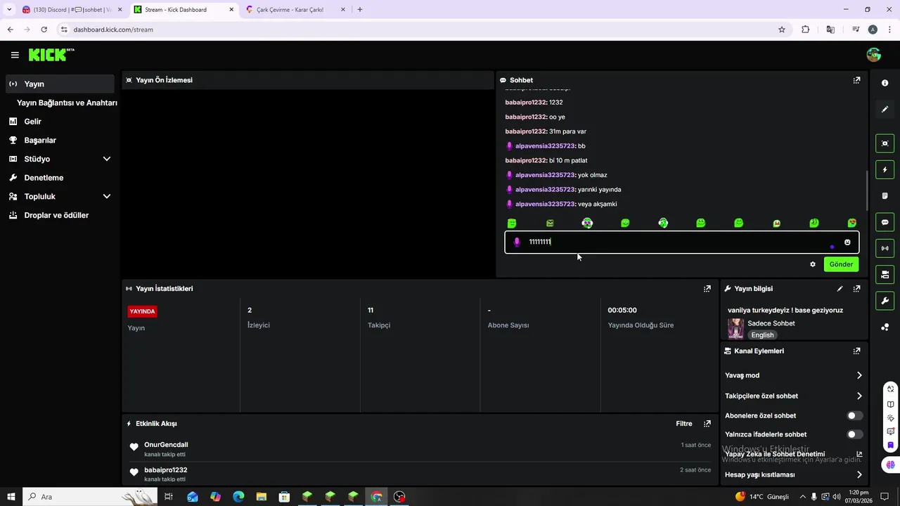The image size is (900, 506).
Task: Open chat settings gear beside Gönder
Action: 813,264
